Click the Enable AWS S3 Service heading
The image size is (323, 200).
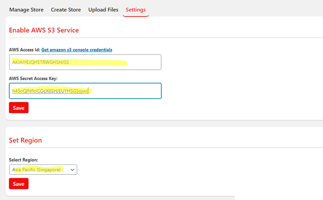point(44,30)
